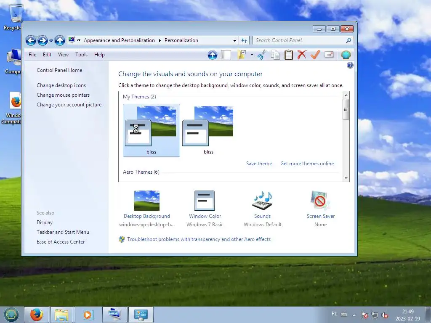Click the Personalization window taskbar button
The width and height of the screenshot is (431, 323).
pyautogui.click(x=114, y=315)
